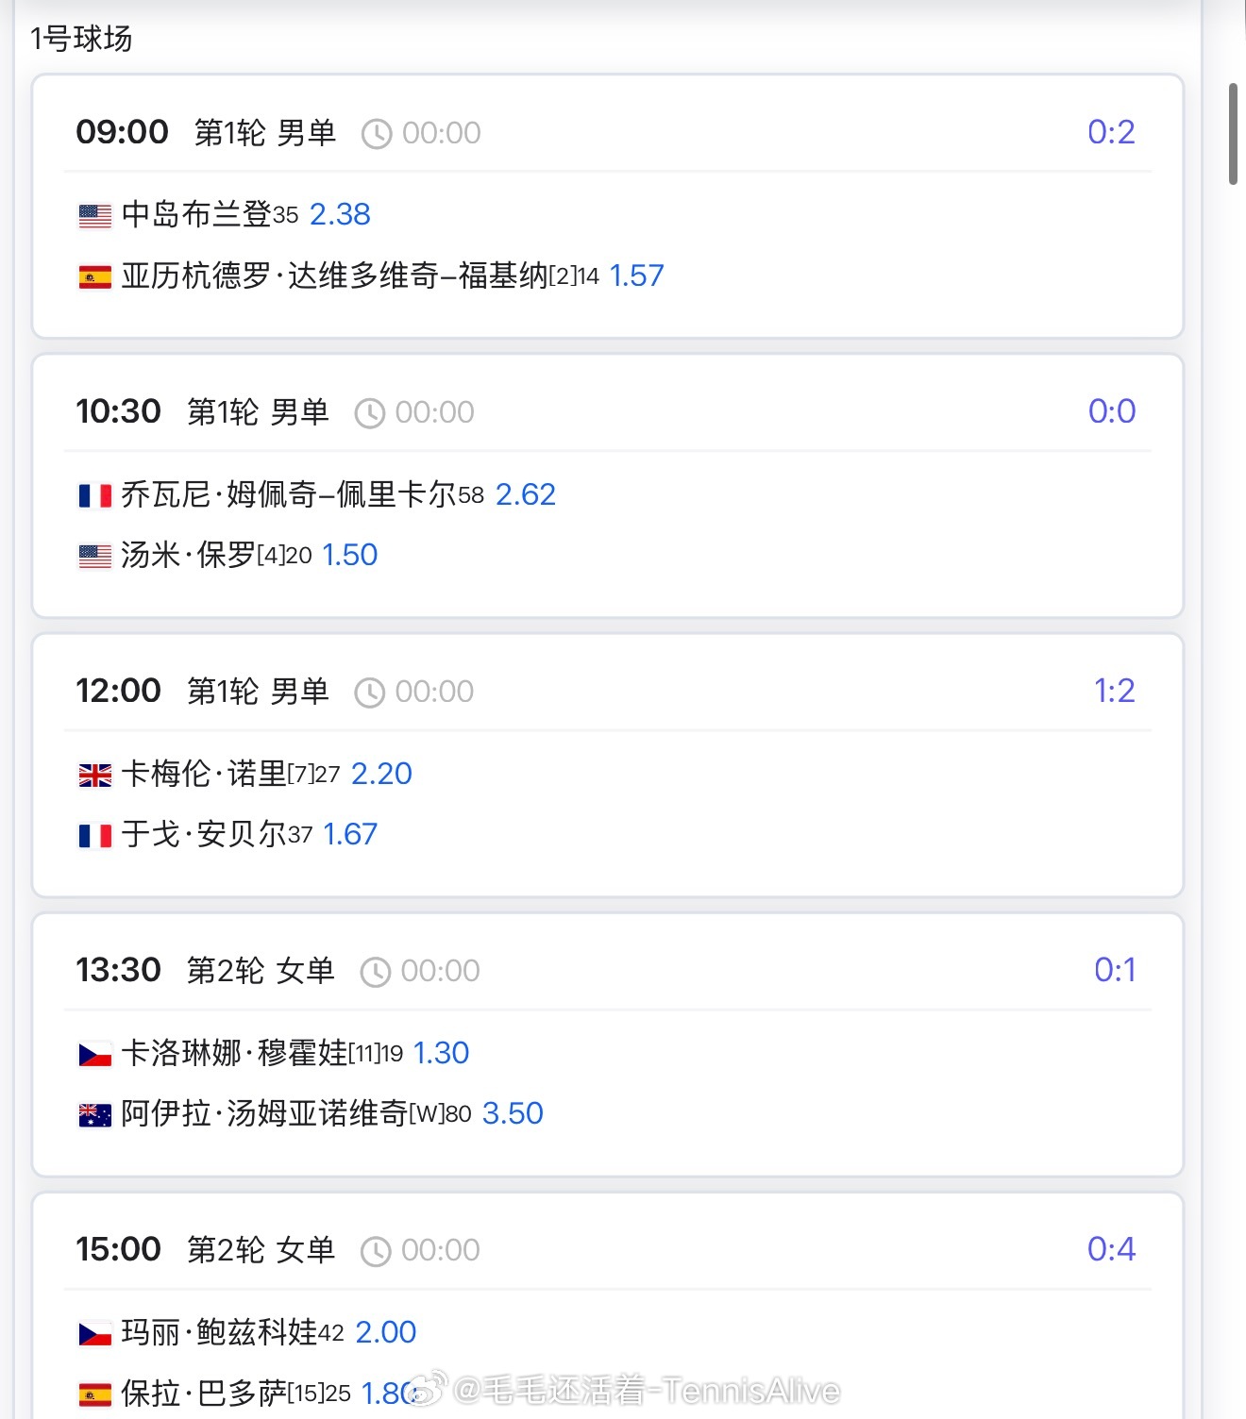The image size is (1246, 1419).
Task: Click clock icon in 13:30 match card
Action: pyautogui.click(x=376, y=972)
